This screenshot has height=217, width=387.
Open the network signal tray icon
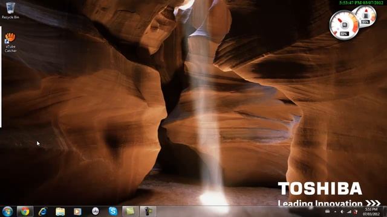(x=349, y=212)
